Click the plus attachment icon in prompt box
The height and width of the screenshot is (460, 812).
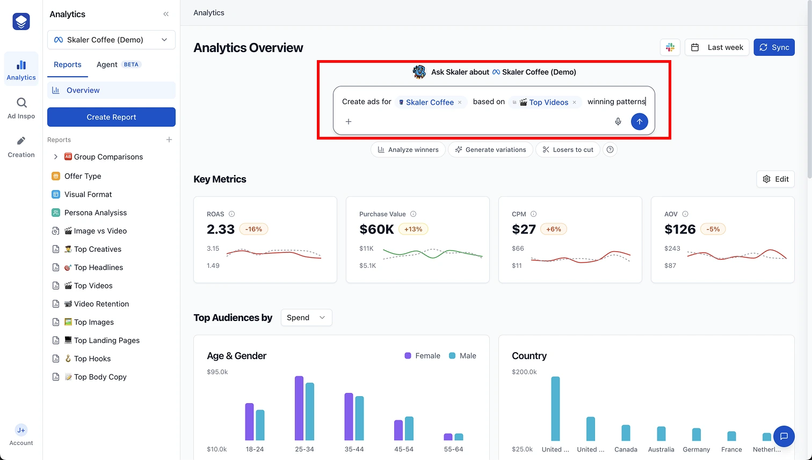[x=349, y=121]
